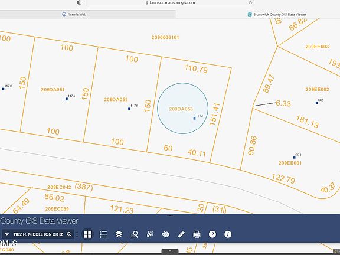Click the County GIS Data Viewer title

(39, 221)
